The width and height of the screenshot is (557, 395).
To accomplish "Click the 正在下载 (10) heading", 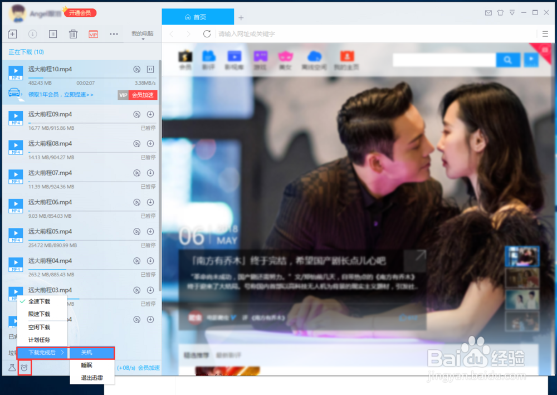I will [x=26, y=52].
